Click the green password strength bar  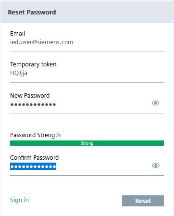tap(87, 143)
